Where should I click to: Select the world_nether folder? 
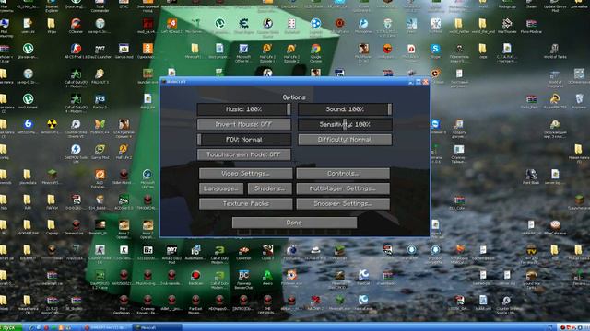tap(459, 27)
